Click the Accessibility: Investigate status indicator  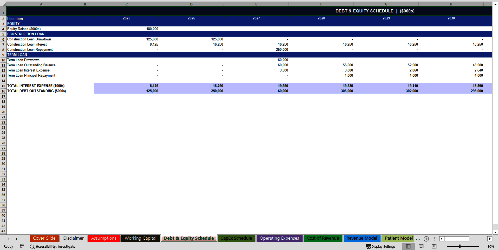click(x=53, y=246)
